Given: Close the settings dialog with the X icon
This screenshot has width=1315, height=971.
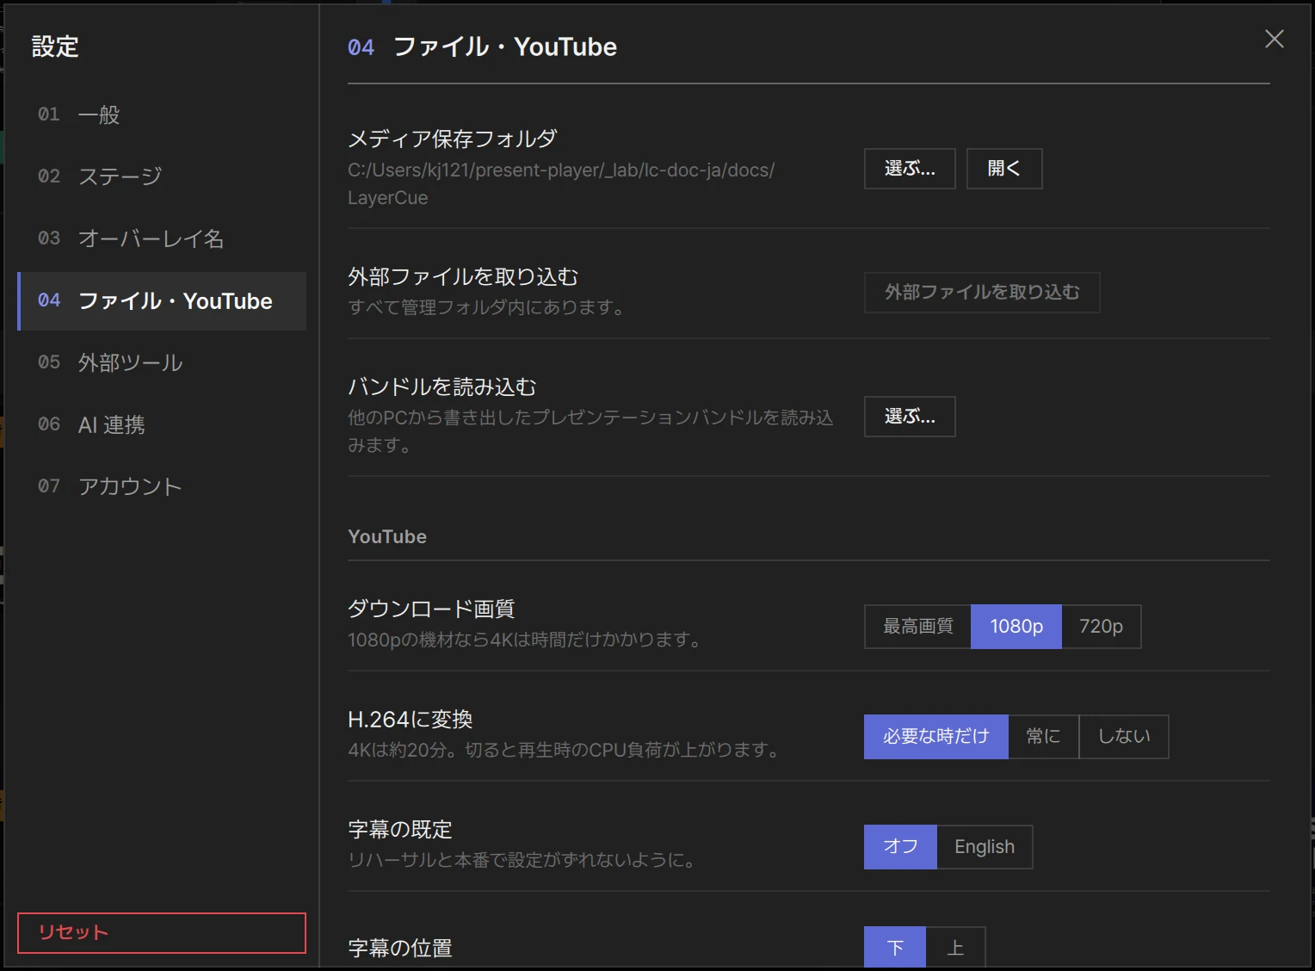Looking at the screenshot, I should coord(1275,39).
